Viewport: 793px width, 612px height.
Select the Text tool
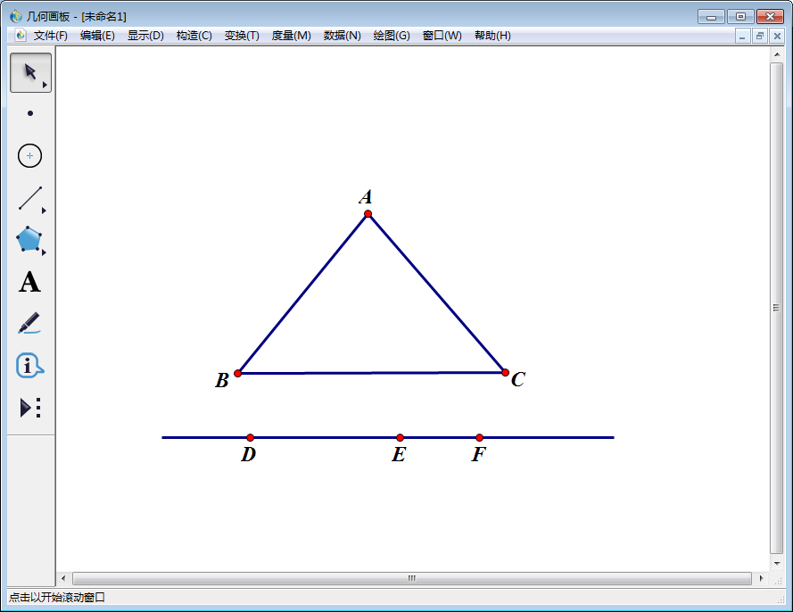[x=29, y=282]
